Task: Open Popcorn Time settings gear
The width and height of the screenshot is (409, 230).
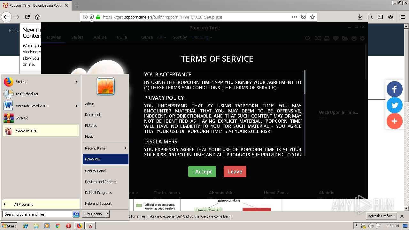Action: (362, 38)
